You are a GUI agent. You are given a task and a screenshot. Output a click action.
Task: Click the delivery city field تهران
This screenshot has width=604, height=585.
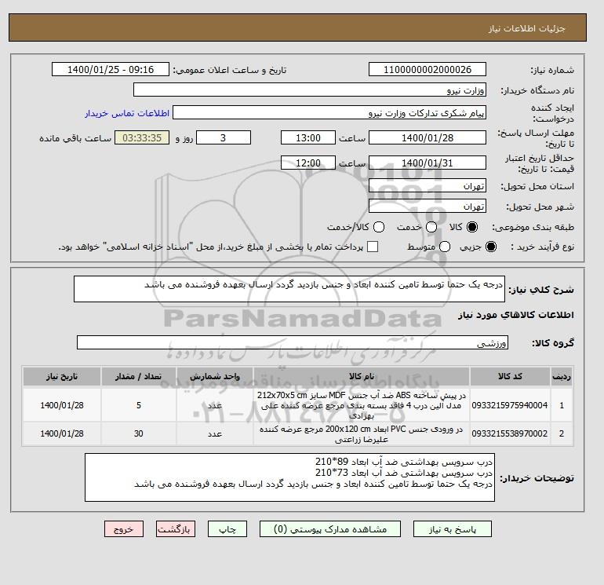[x=428, y=207]
